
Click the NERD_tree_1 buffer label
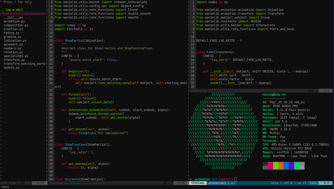pos(10,183)
